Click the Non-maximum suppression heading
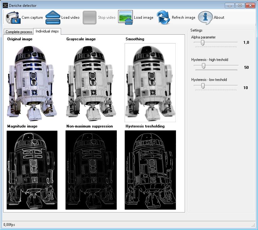The height and width of the screenshot is (230, 258). tap(90, 126)
